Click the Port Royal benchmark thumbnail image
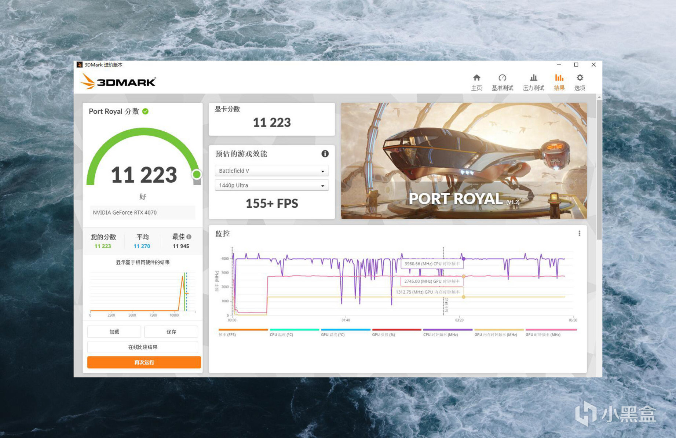676x438 pixels. coord(464,161)
